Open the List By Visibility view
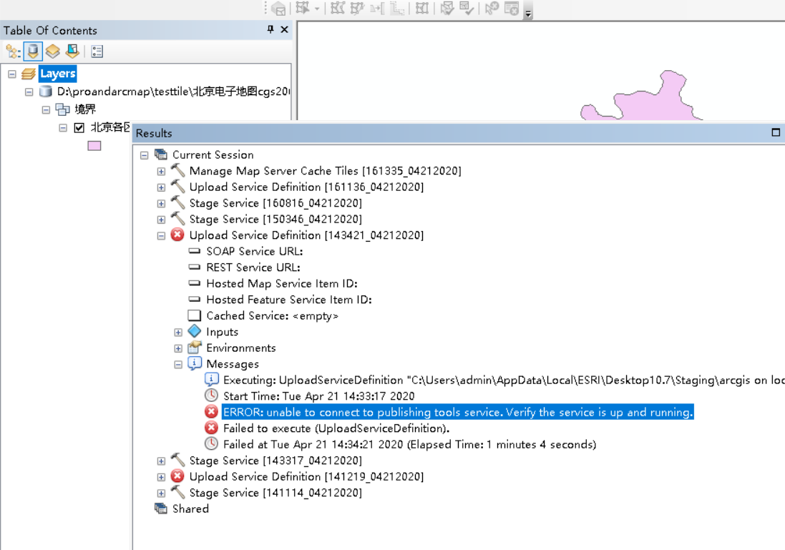 [52, 51]
